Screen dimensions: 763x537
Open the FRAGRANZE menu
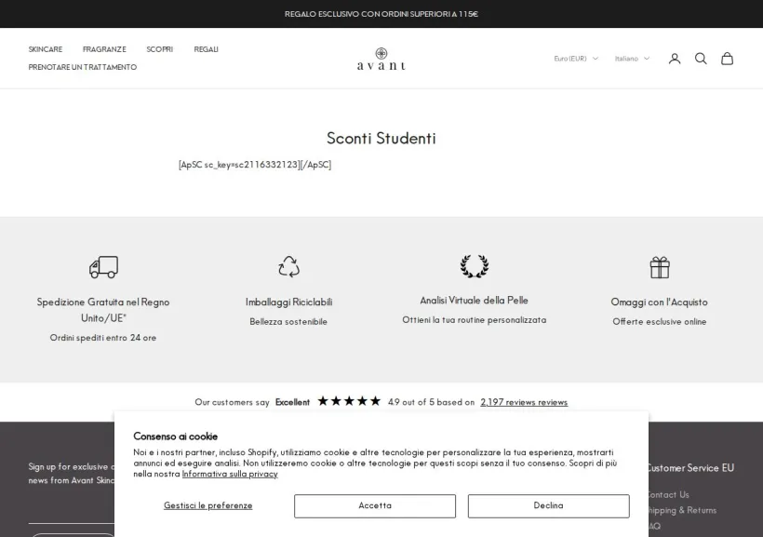(104, 49)
